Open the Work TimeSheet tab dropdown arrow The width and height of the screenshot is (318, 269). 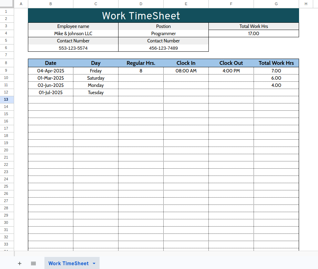coord(94,263)
